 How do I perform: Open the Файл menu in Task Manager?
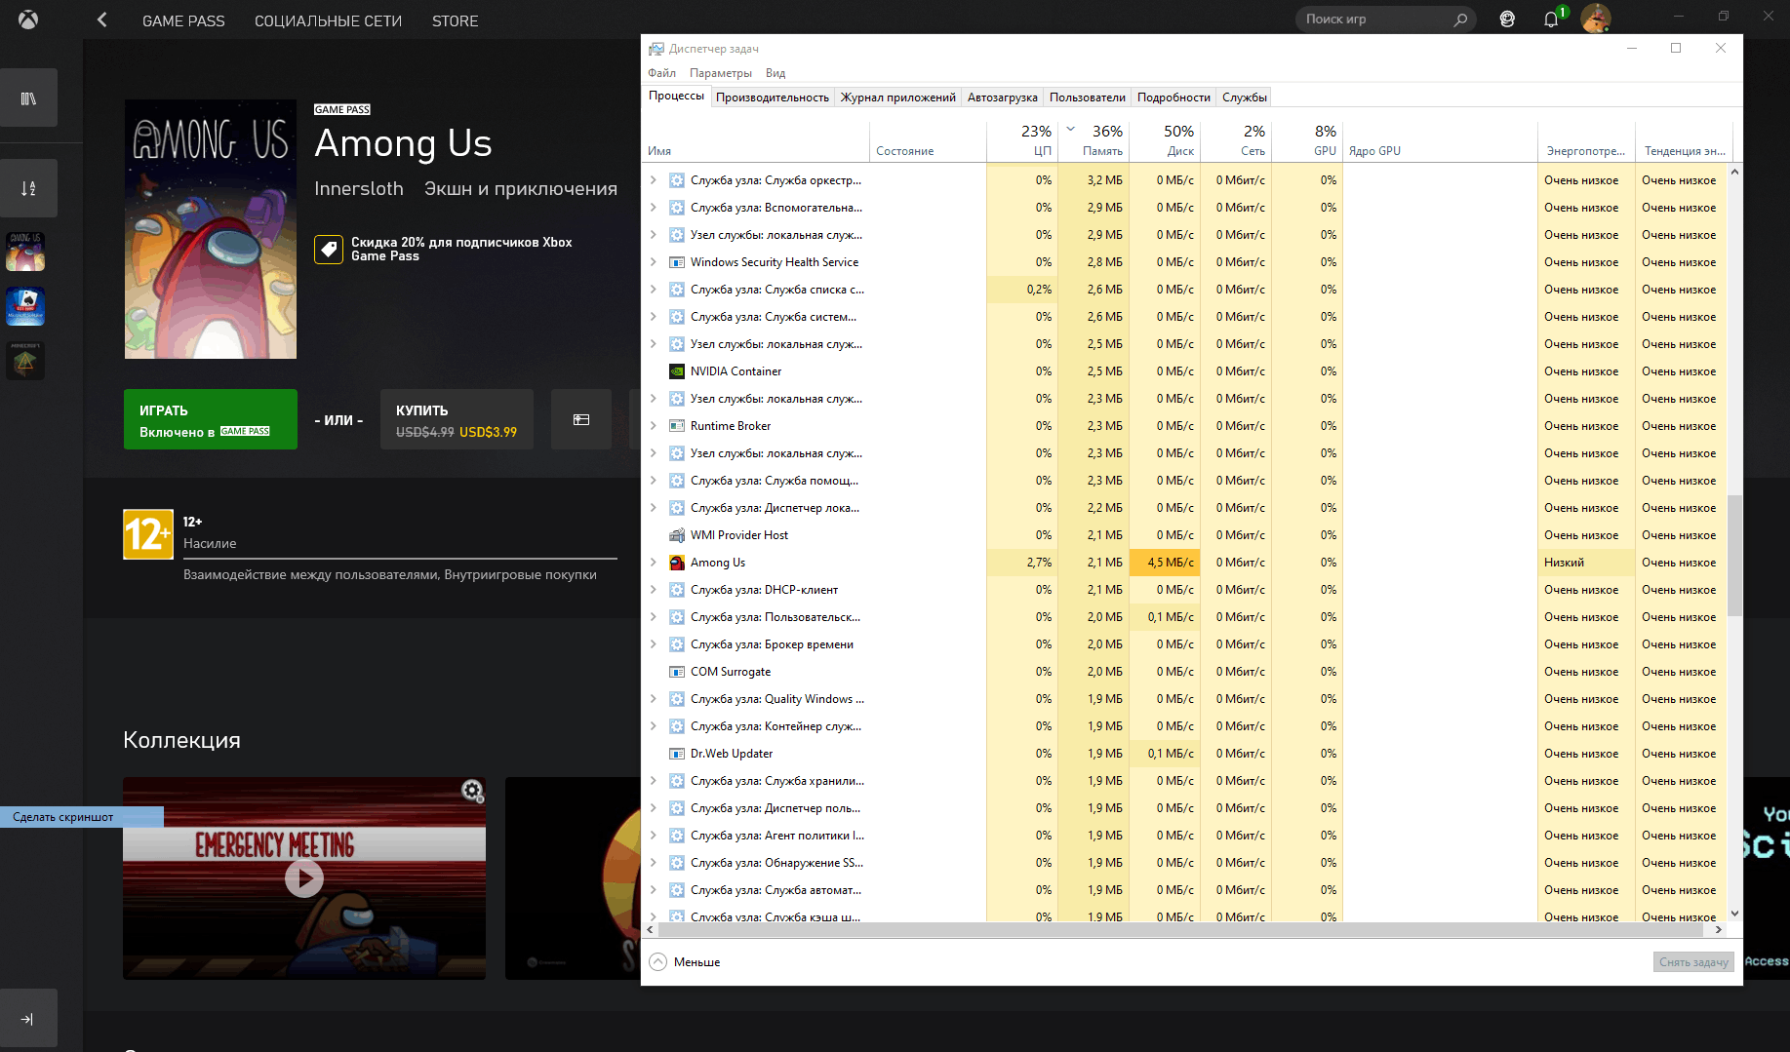[x=661, y=73]
